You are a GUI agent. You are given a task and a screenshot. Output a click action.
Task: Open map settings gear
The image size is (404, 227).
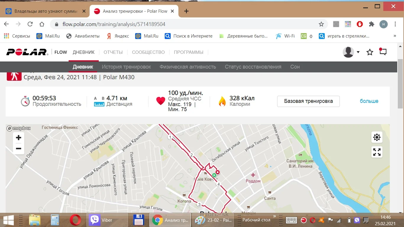tap(377, 137)
